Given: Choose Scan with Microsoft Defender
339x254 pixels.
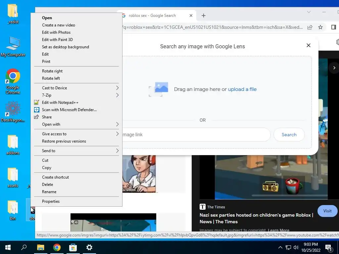Looking at the screenshot, I should coord(76,110).
